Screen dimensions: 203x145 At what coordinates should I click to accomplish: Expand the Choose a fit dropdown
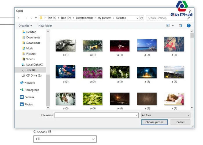point(65,139)
